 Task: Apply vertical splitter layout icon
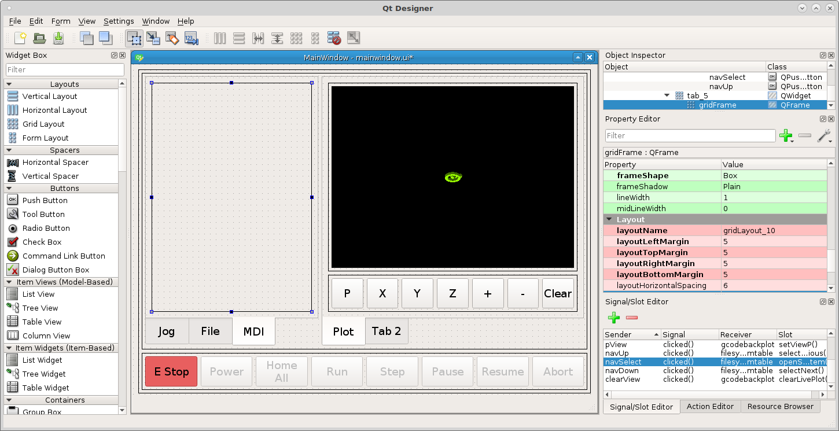(277, 38)
